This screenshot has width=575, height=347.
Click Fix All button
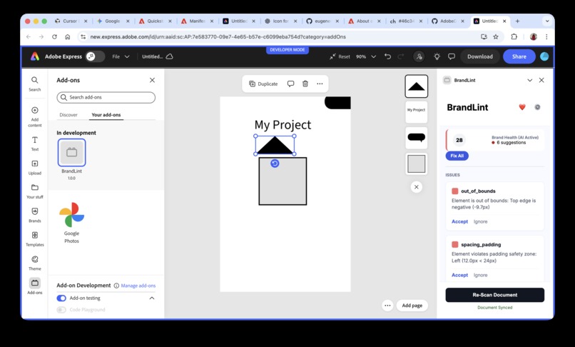457,156
